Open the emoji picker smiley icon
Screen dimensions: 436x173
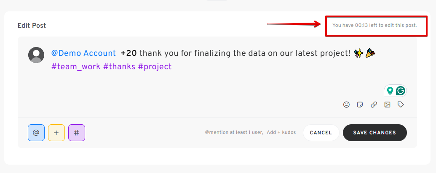click(346, 105)
